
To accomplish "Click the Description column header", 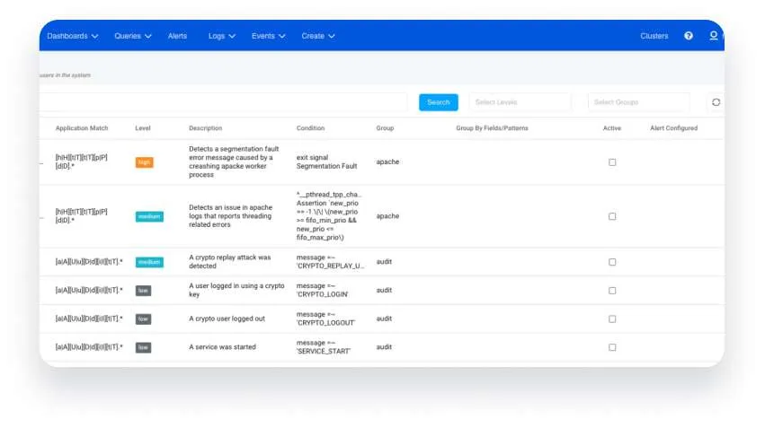I will (x=205, y=128).
